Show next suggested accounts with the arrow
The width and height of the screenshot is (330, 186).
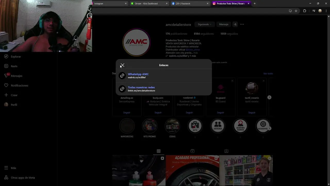pyautogui.click(x=269, y=97)
